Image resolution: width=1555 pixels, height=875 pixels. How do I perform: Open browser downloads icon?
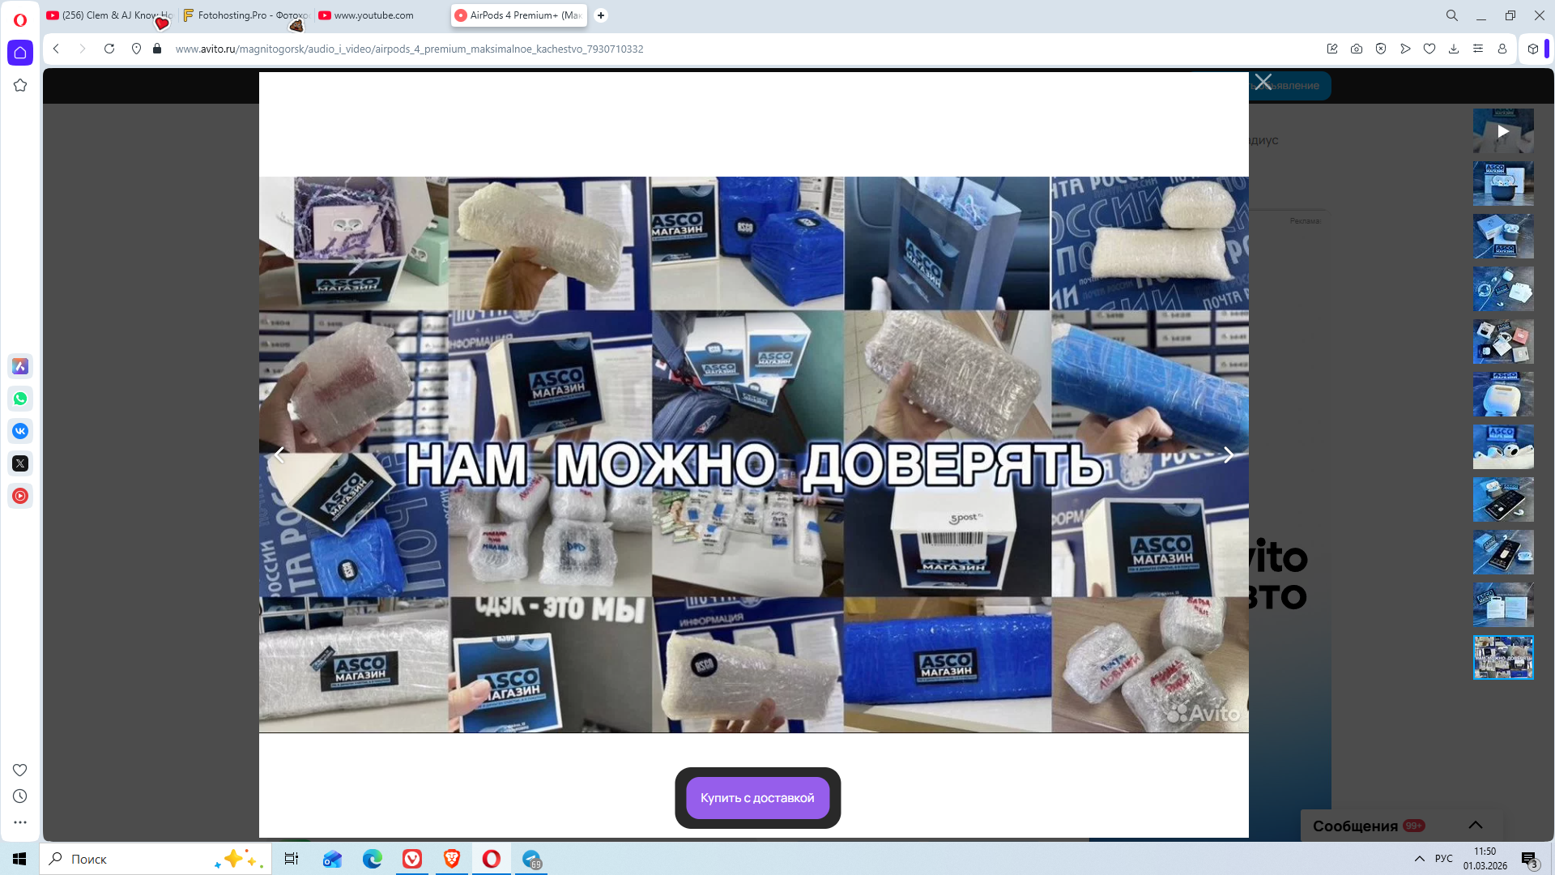click(x=1454, y=49)
